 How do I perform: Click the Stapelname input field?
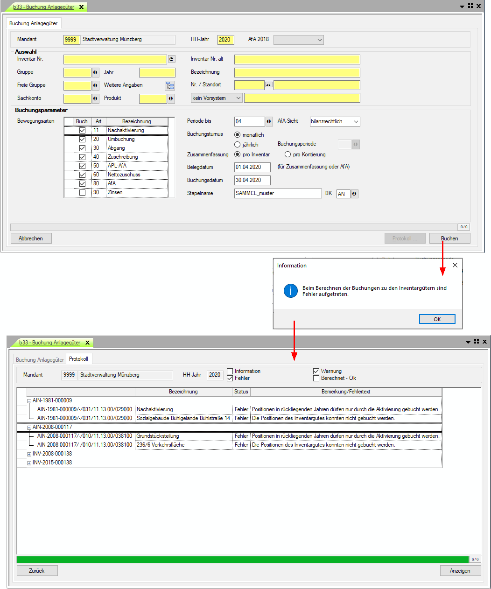pos(278,193)
